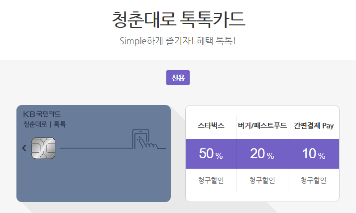Click the left chevron arrow on card

[x=24, y=148]
